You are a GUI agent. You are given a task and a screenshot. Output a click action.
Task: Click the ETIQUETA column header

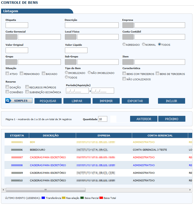point(17,135)
